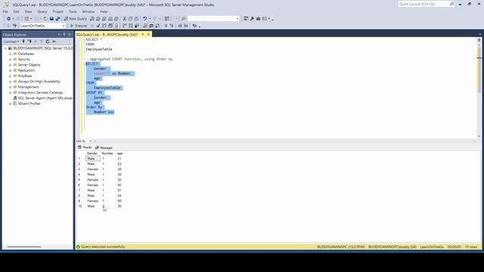Expand the Management node

[10, 88]
